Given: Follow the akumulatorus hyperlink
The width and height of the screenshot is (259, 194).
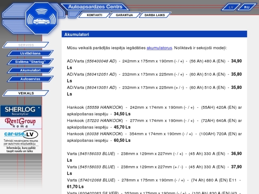Looking at the screenshot, I should tap(159, 48).
